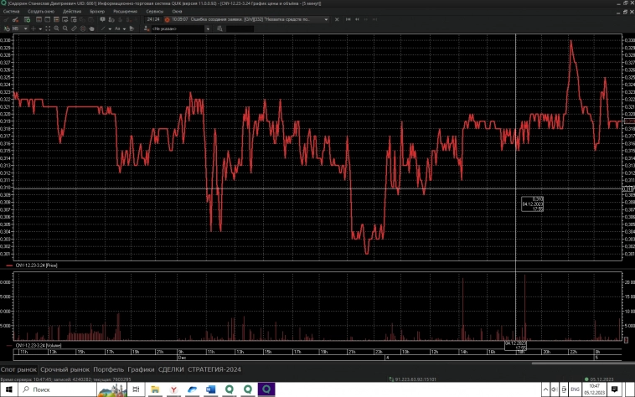
Task: Open the "<Не указан>" combo box
Action: pyautogui.click(x=174, y=28)
